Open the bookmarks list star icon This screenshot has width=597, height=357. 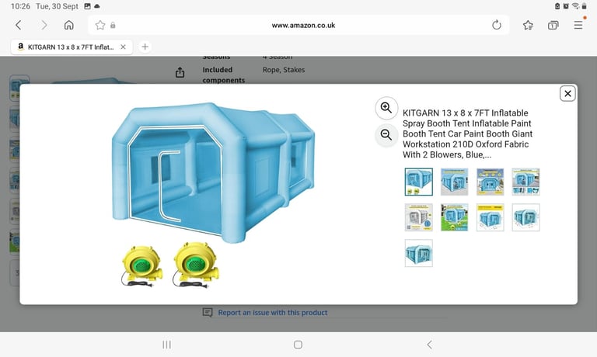[x=528, y=25]
